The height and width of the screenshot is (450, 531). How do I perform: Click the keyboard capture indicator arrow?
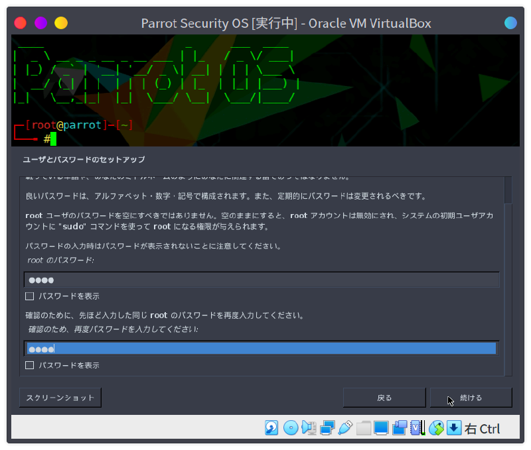(x=454, y=428)
